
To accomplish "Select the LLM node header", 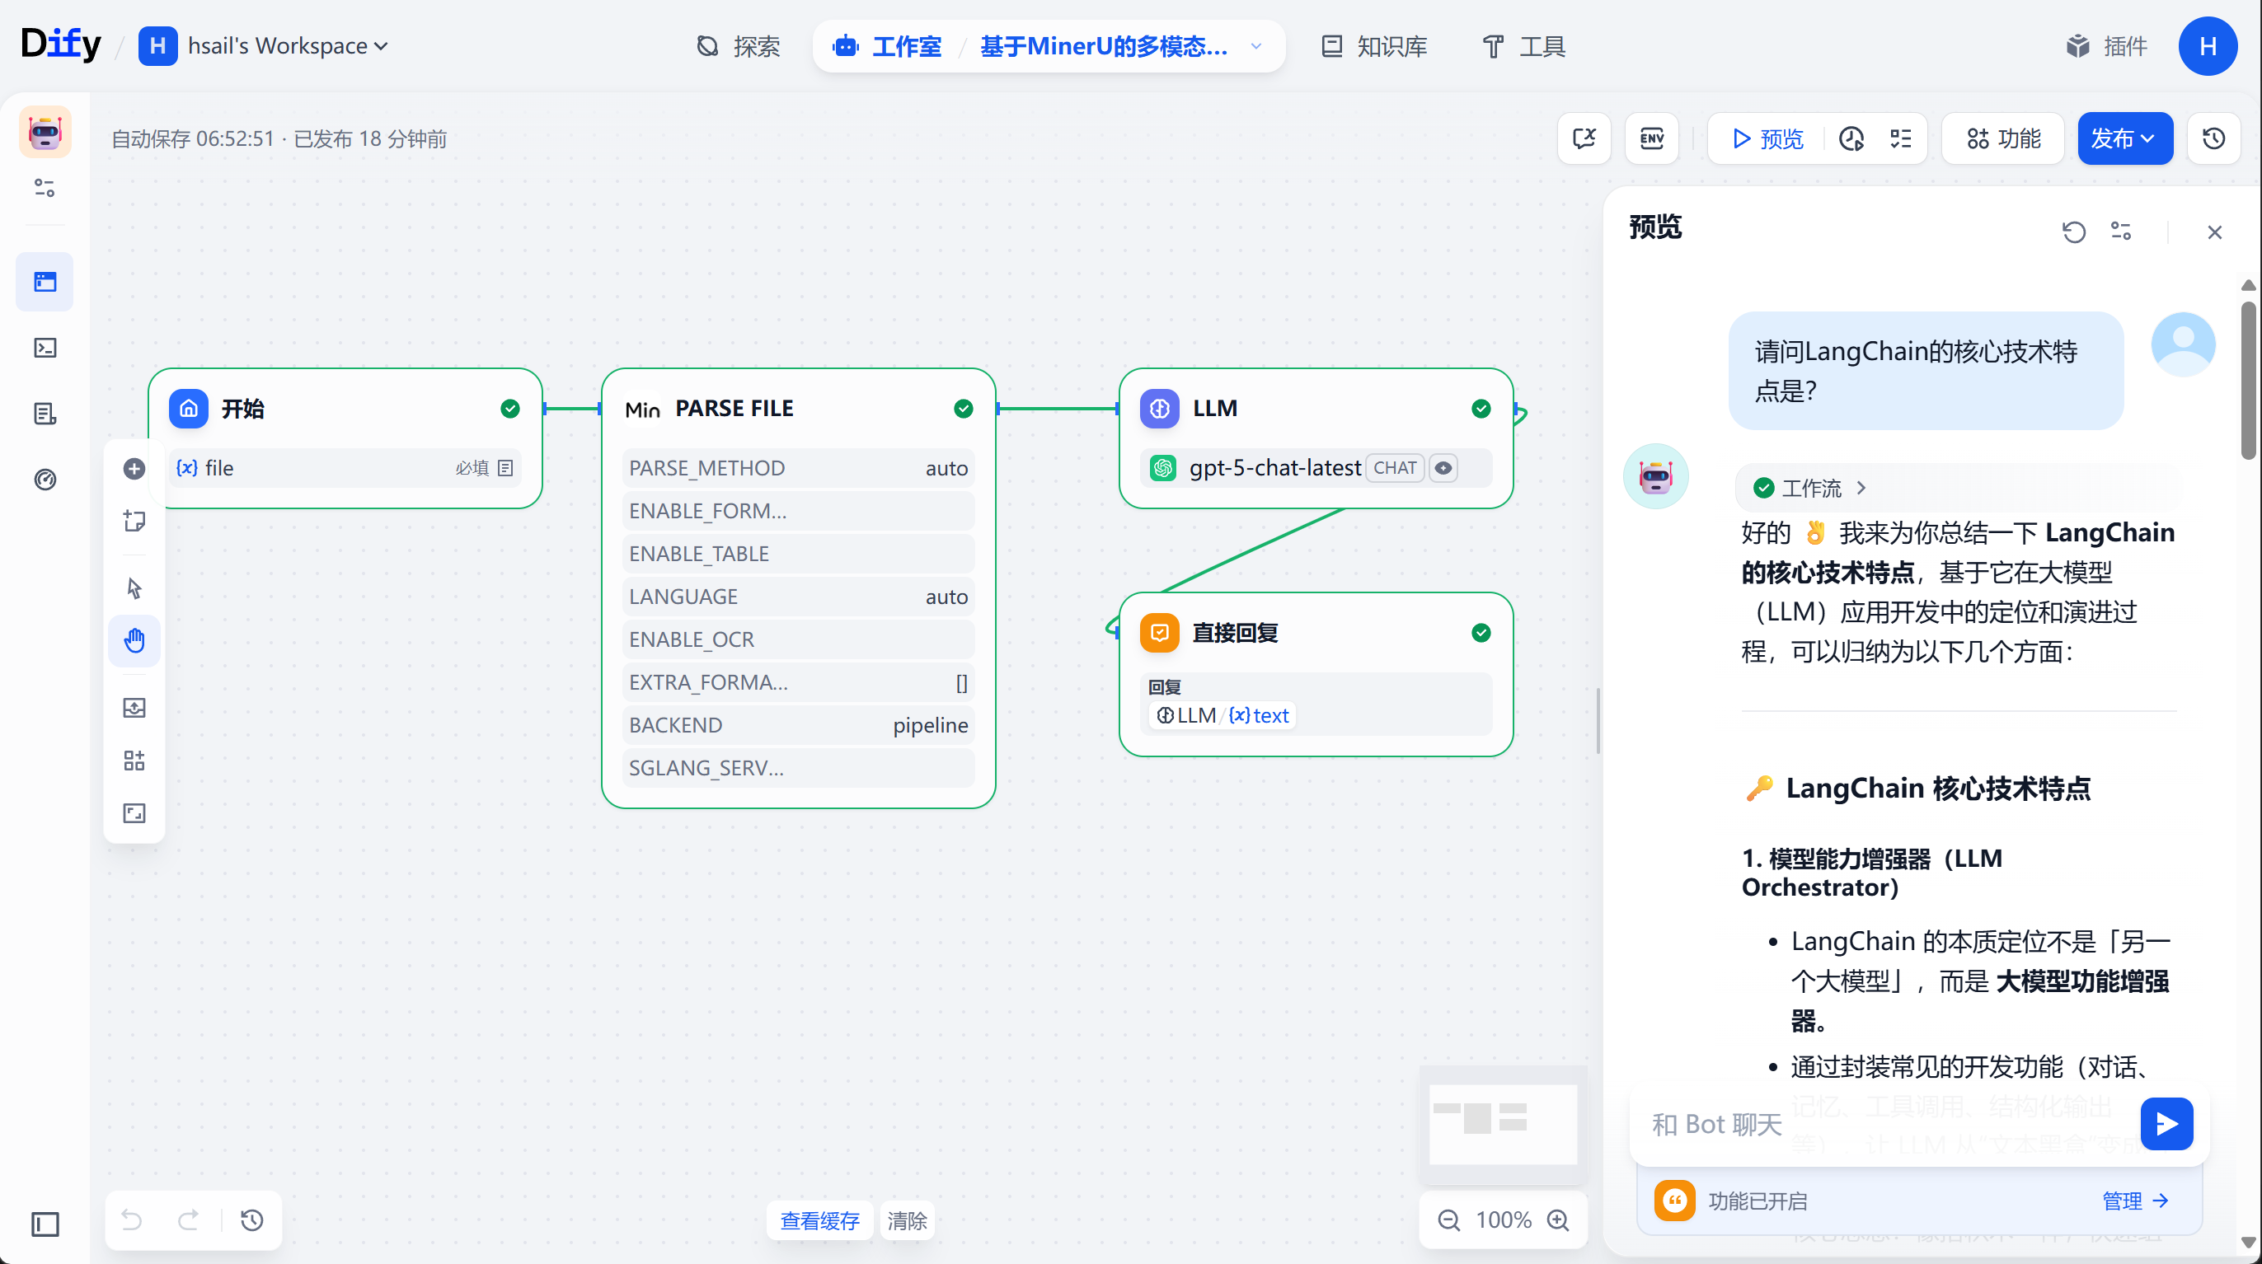I will coord(1316,408).
